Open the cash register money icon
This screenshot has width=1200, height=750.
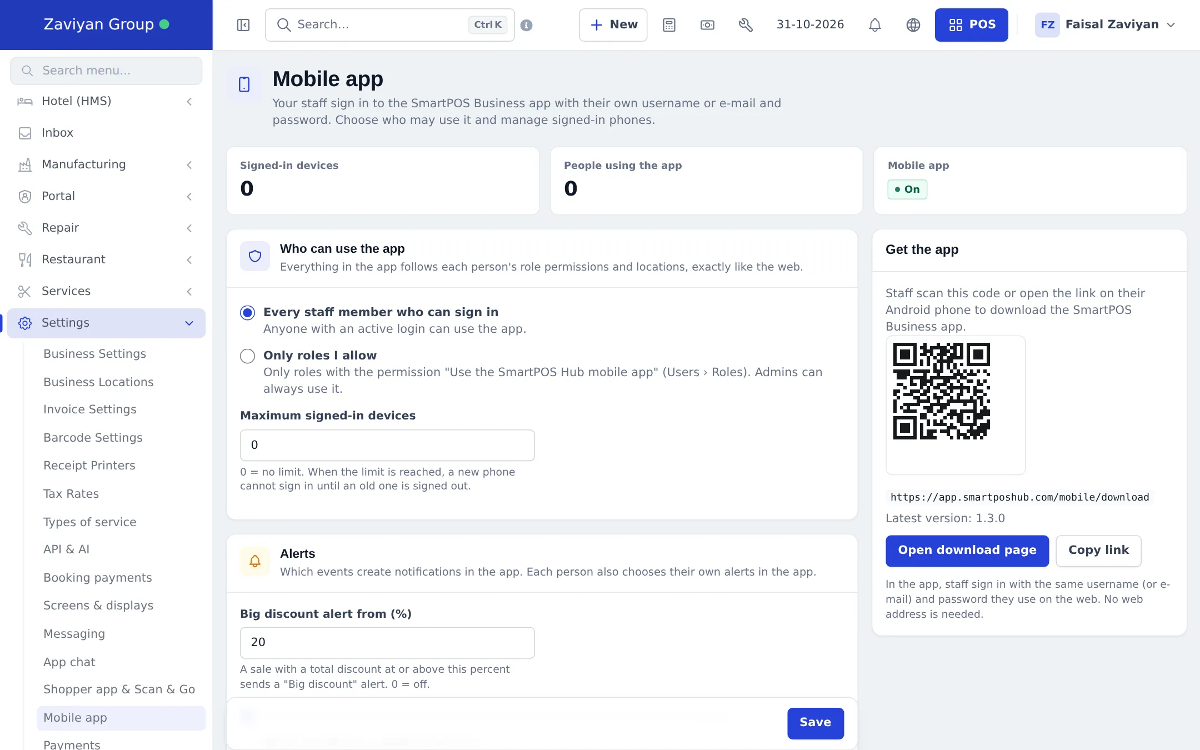pos(707,25)
